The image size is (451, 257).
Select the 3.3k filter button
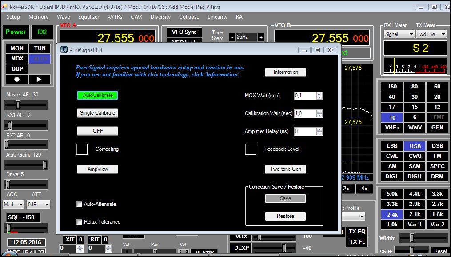[x=392, y=204]
